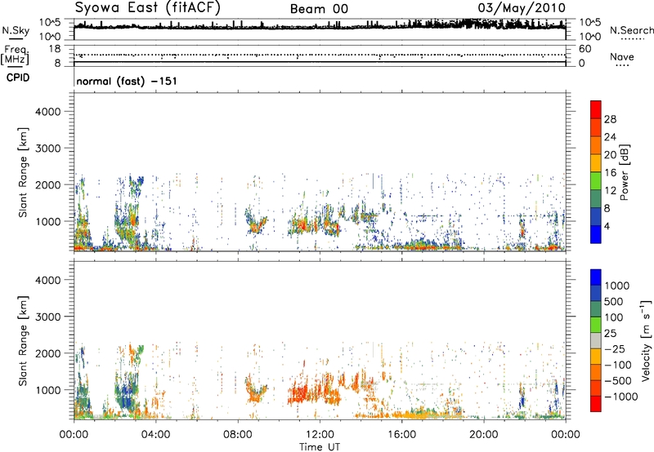Click the 'N.Sky' legend label
Image resolution: width=654 pixels, height=452 pixels.
tap(16, 30)
